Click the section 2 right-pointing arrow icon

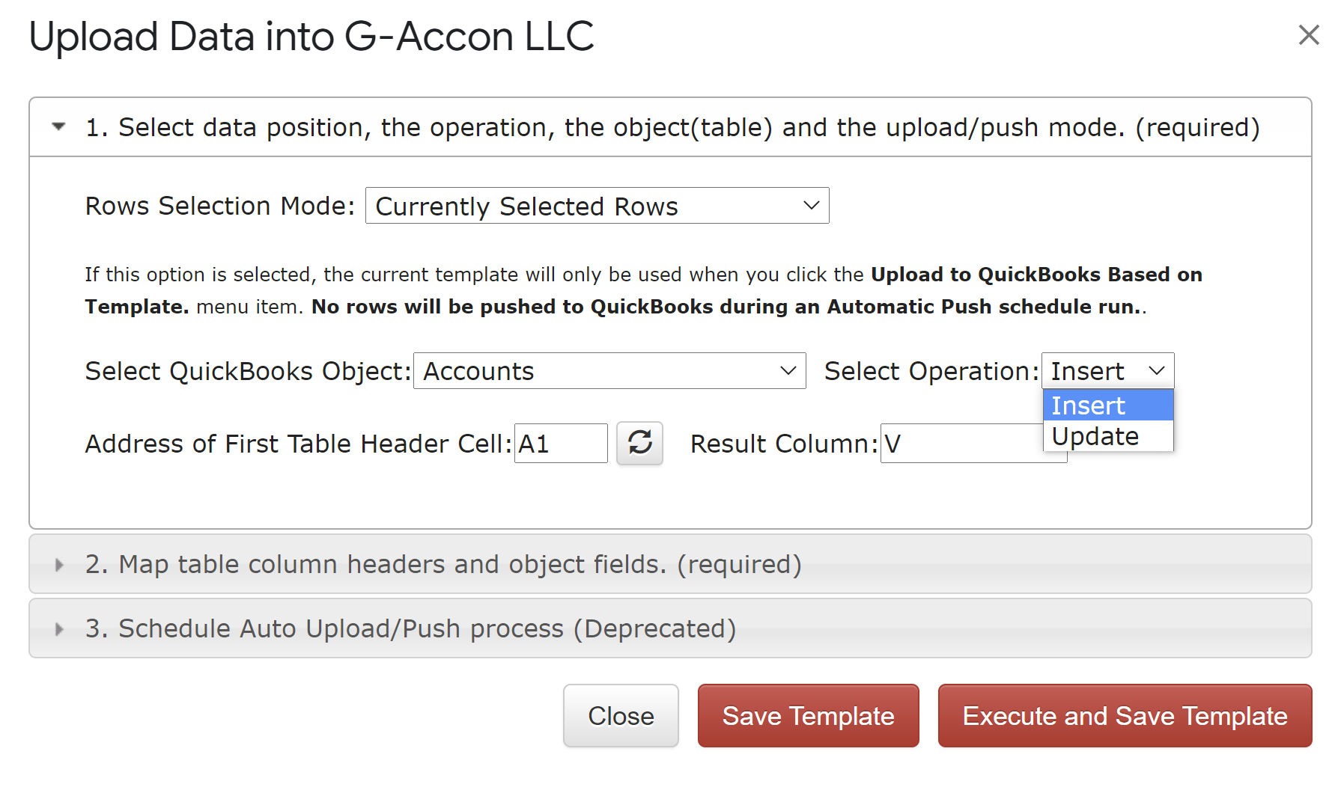coord(59,565)
